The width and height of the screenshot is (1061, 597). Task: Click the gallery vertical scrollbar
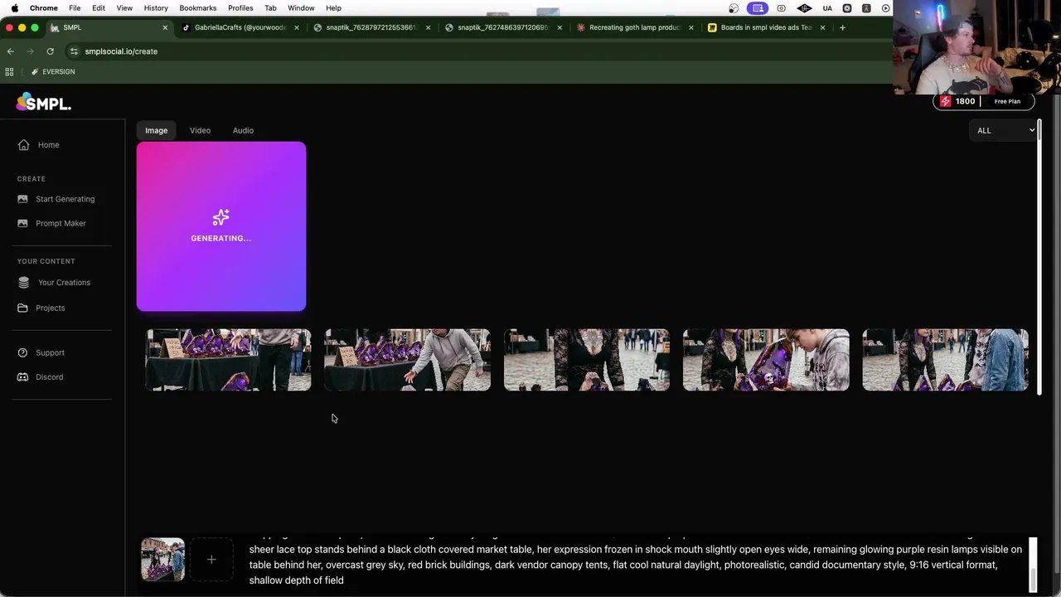pyautogui.click(x=1039, y=257)
